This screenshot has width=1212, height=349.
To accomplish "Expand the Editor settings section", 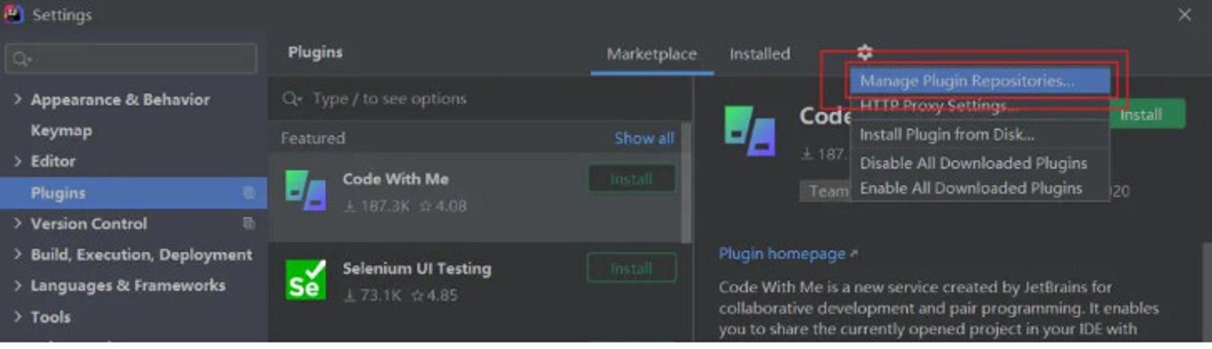I will pyautogui.click(x=18, y=161).
